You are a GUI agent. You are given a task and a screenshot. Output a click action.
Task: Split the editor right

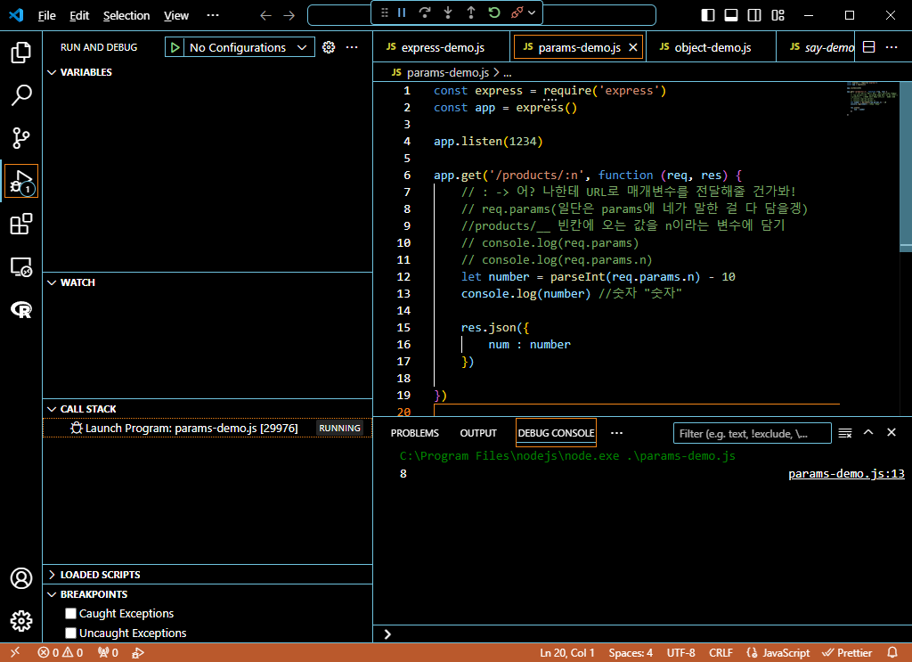click(x=868, y=47)
